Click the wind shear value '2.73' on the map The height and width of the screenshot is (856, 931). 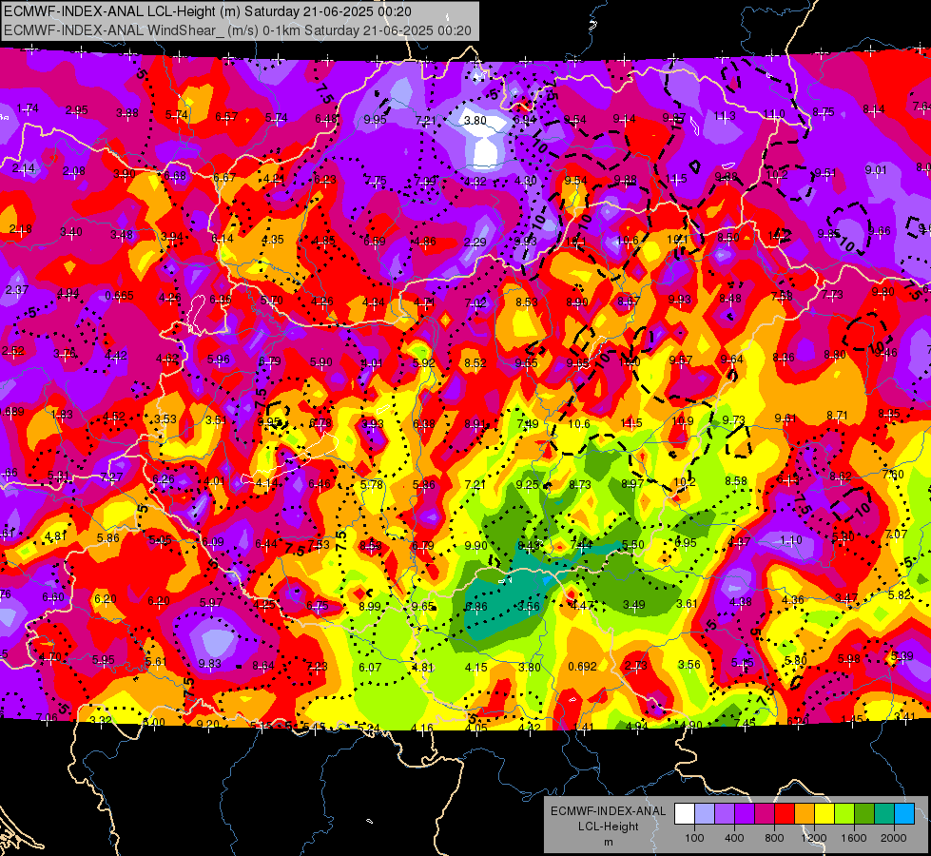coord(635,666)
